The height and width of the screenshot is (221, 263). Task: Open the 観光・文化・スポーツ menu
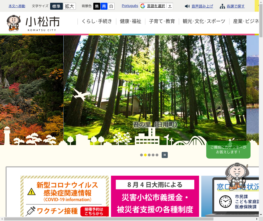click(x=204, y=21)
